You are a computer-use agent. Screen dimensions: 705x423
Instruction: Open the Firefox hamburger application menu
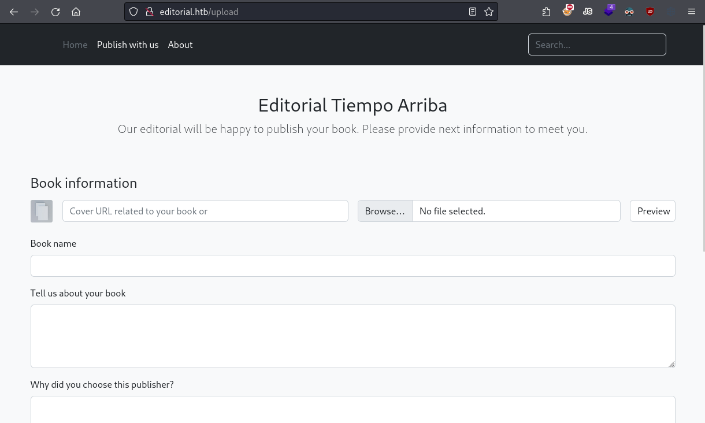[x=691, y=12]
